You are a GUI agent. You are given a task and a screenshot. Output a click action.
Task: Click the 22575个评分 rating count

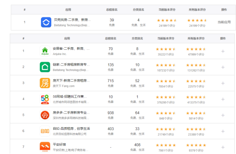196,86
